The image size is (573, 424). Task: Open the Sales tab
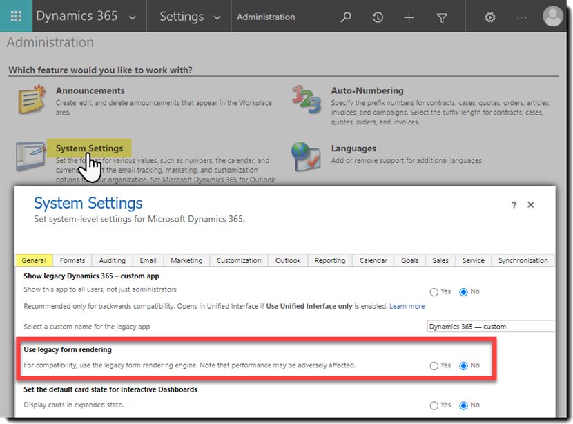(x=440, y=260)
